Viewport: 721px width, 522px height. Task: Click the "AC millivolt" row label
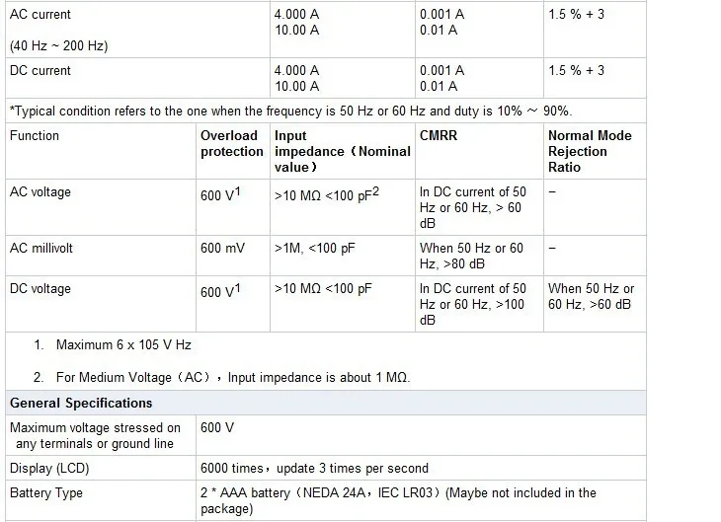click(x=43, y=249)
